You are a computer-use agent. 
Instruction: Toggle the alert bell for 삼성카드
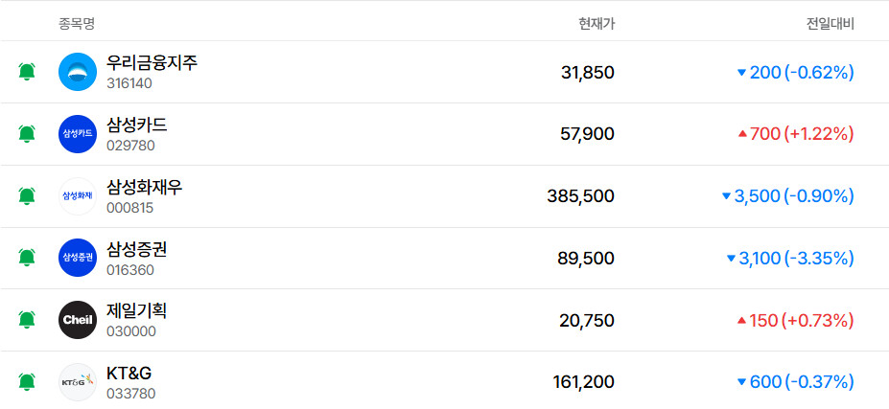click(27, 134)
